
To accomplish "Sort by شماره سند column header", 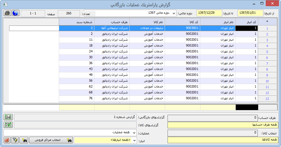I will pyautogui.click(x=76, y=22).
